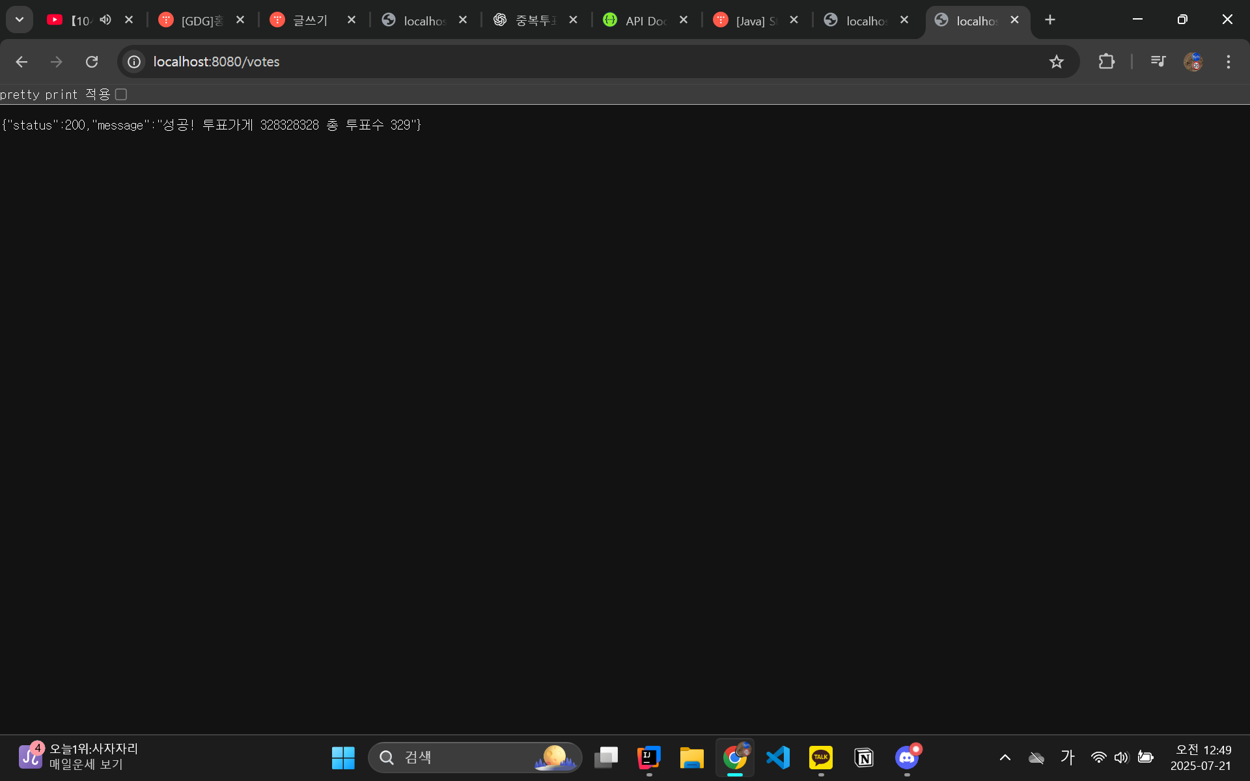Open the media controls icon in toolbar
Screen dimensions: 1250x781
(1158, 62)
